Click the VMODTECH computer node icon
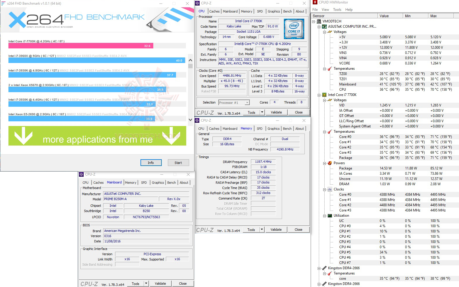Screen dimensions: 459x287 [319, 21]
